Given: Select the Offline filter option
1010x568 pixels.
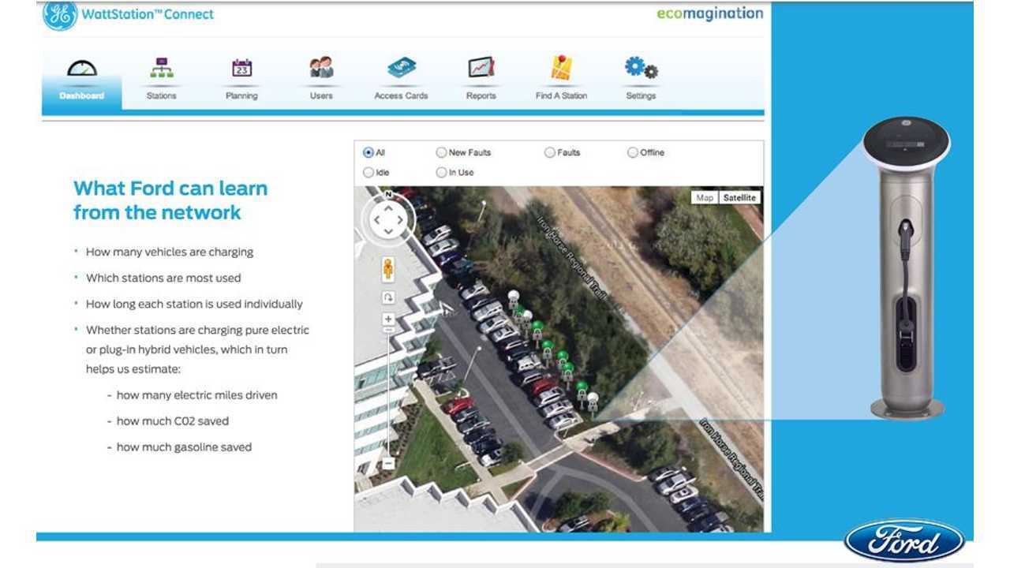Looking at the screenshot, I should click(633, 152).
